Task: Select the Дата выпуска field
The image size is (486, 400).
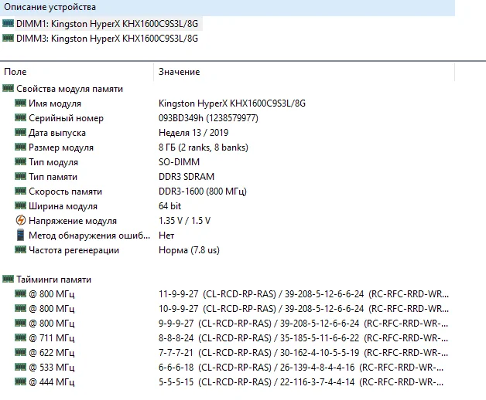Action: pos(57,133)
